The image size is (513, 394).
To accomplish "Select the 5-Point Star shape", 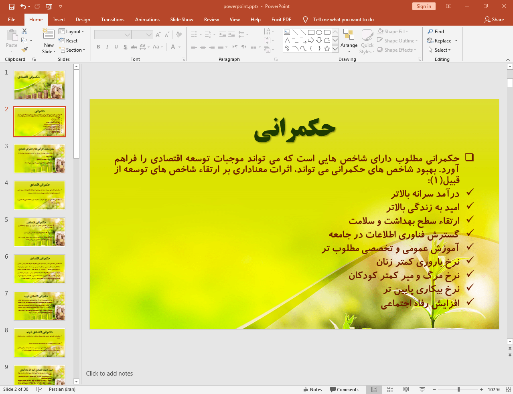I will coord(327,48).
